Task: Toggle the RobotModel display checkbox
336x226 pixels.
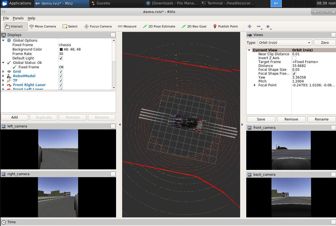Action: coord(61,76)
